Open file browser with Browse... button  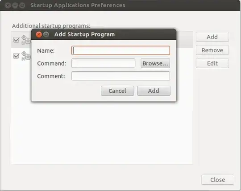point(155,63)
